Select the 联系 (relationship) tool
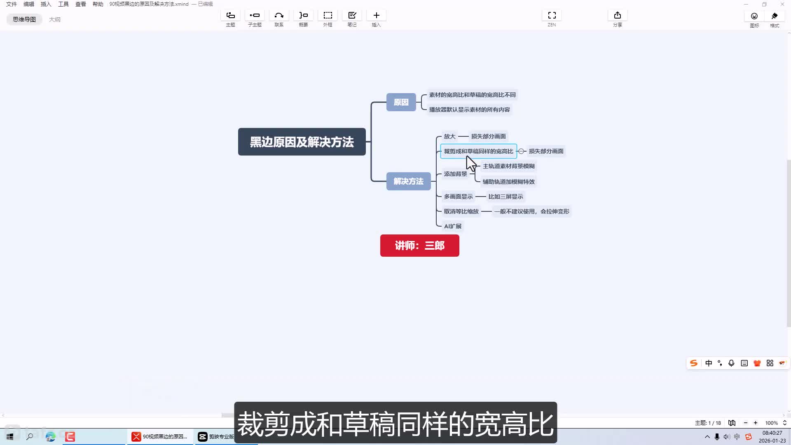Screen dimensions: 791x445 point(279,16)
